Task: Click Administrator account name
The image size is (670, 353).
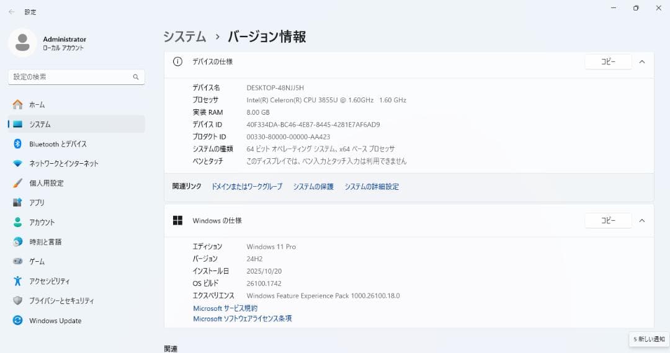Action: click(x=65, y=39)
